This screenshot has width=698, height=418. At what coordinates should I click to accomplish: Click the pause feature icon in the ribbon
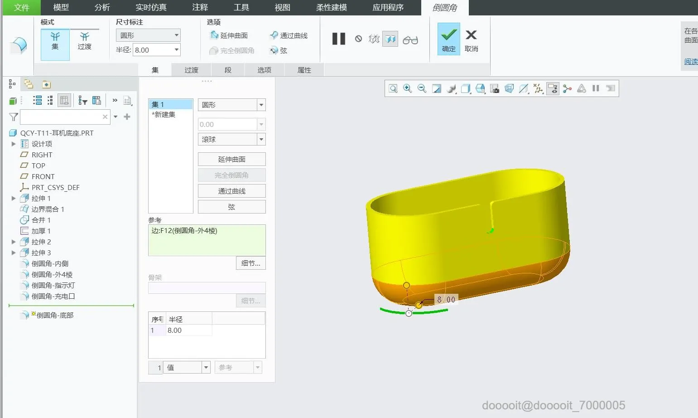338,39
